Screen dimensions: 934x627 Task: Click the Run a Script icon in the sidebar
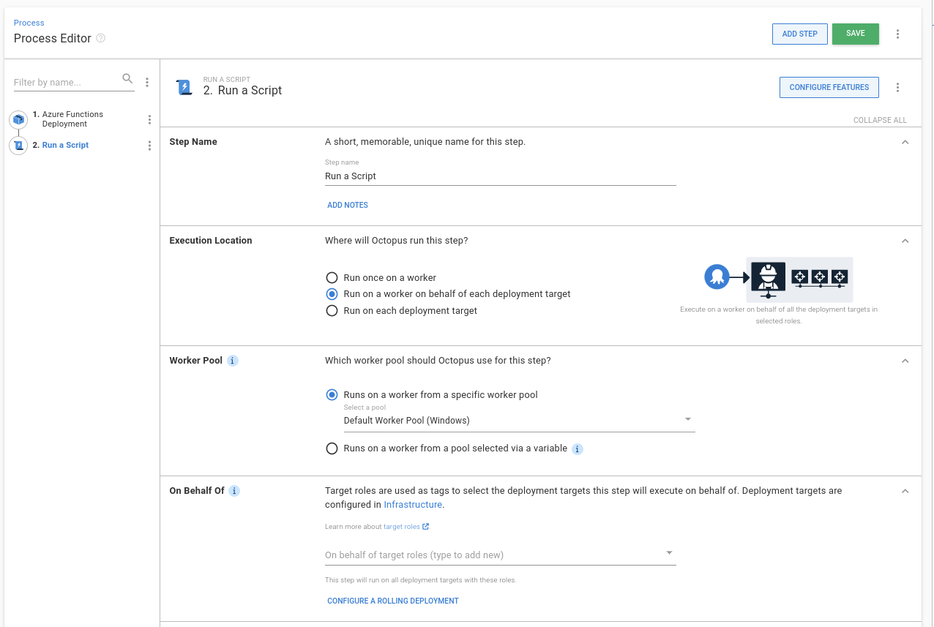click(x=18, y=145)
